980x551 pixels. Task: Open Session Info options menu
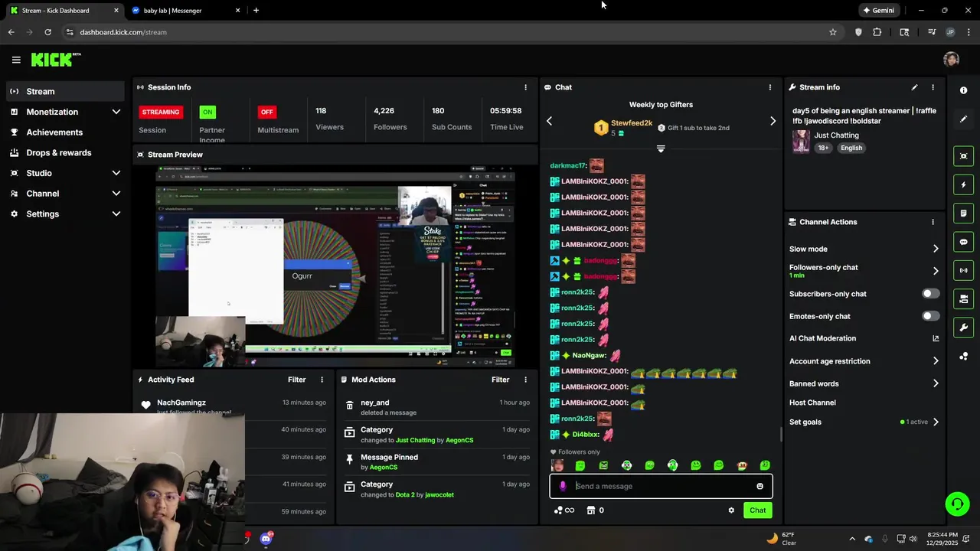point(525,87)
